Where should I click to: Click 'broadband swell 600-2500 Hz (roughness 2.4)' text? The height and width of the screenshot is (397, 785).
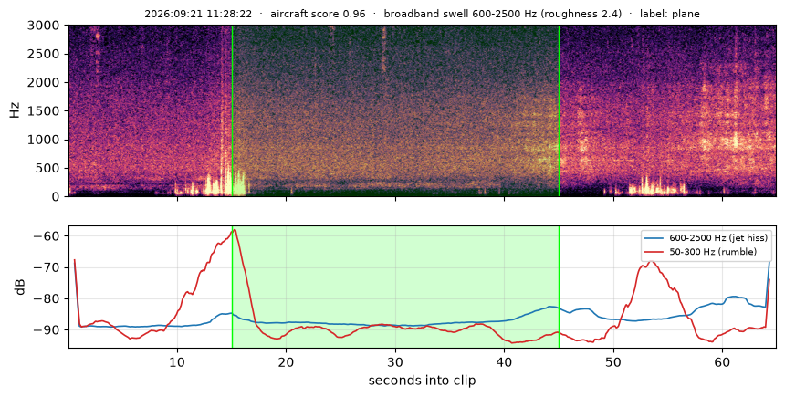503,14
